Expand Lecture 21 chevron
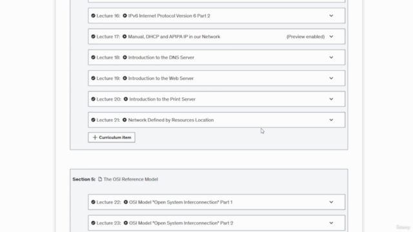Screen dimensions: 413x232 [x=331, y=120]
